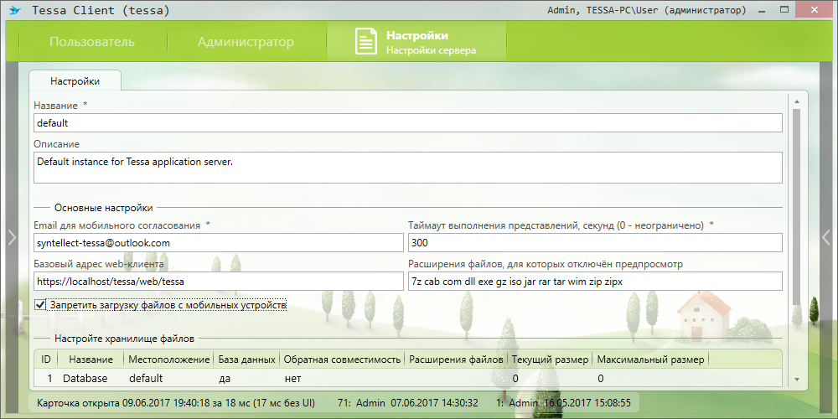Image resolution: width=838 pixels, height=419 pixels.
Task: Click the scrollbar down arrow
Action: pyautogui.click(x=796, y=380)
